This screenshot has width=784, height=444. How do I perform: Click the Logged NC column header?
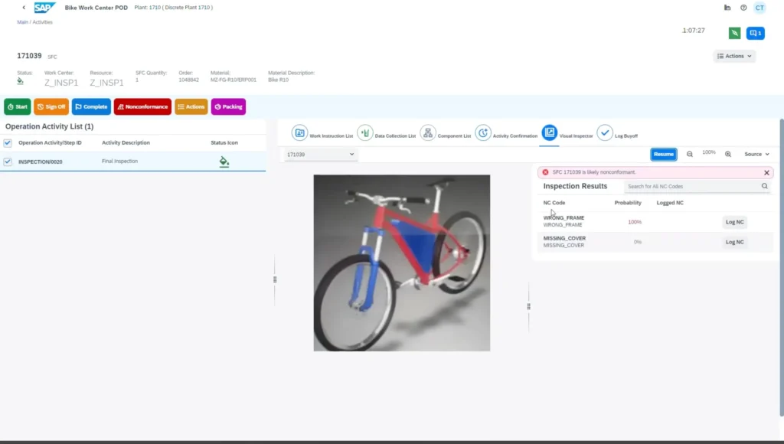point(669,203)
